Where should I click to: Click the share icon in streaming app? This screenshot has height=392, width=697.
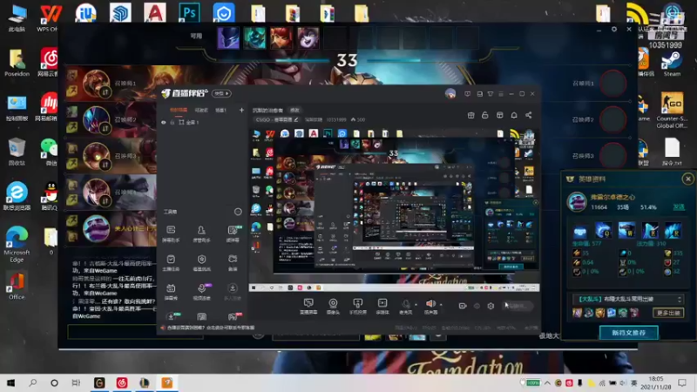(529, 115)
